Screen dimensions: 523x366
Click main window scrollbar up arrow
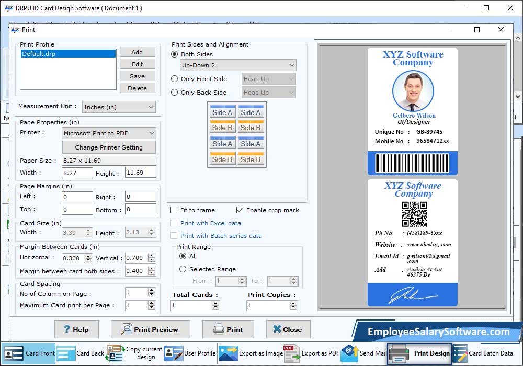[x=518, y=37]
